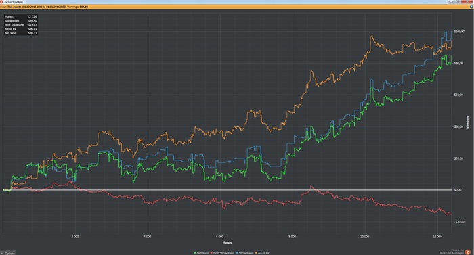Toggle the Non Showdown legend entry
Viewport: 474px width, 255px height.
[222, 253]
